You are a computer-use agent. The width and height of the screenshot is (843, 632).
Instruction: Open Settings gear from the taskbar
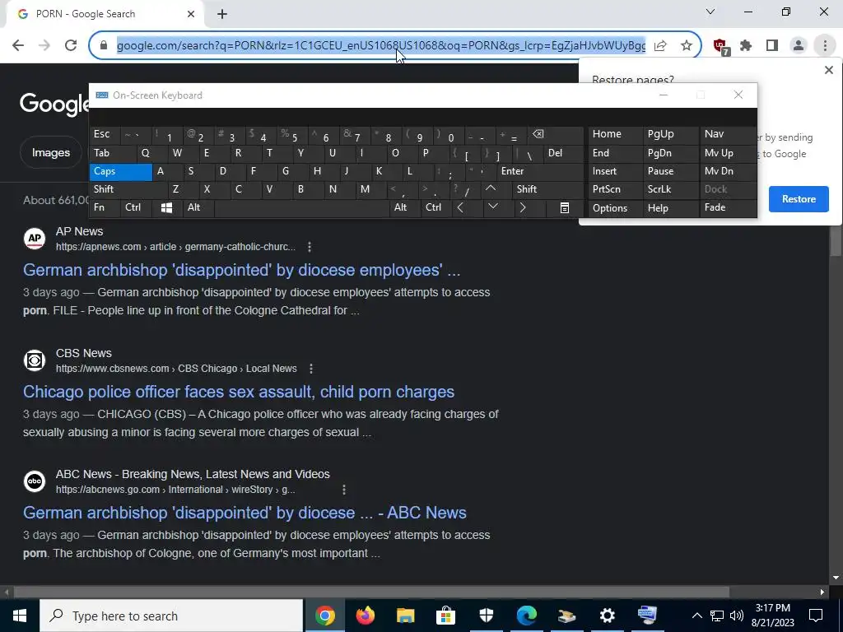(607, 616)
